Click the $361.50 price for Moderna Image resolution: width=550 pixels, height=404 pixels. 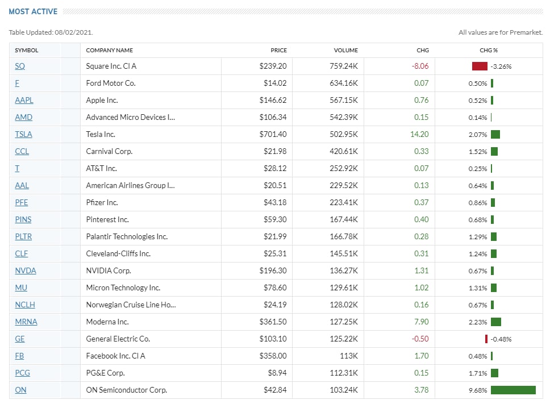(x=273, y=322)
